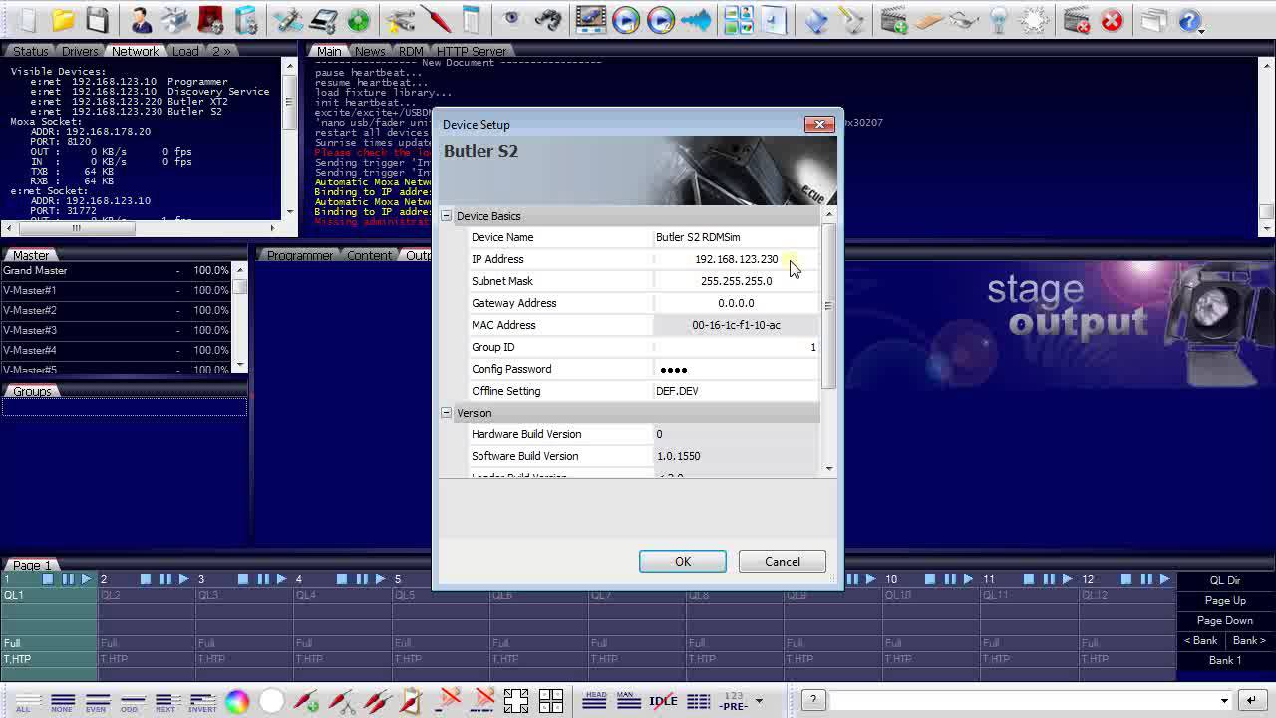Click the IP Address field 192.168.123.230
The height and width of the screenshot is (718, 1276).
(736, 259)
